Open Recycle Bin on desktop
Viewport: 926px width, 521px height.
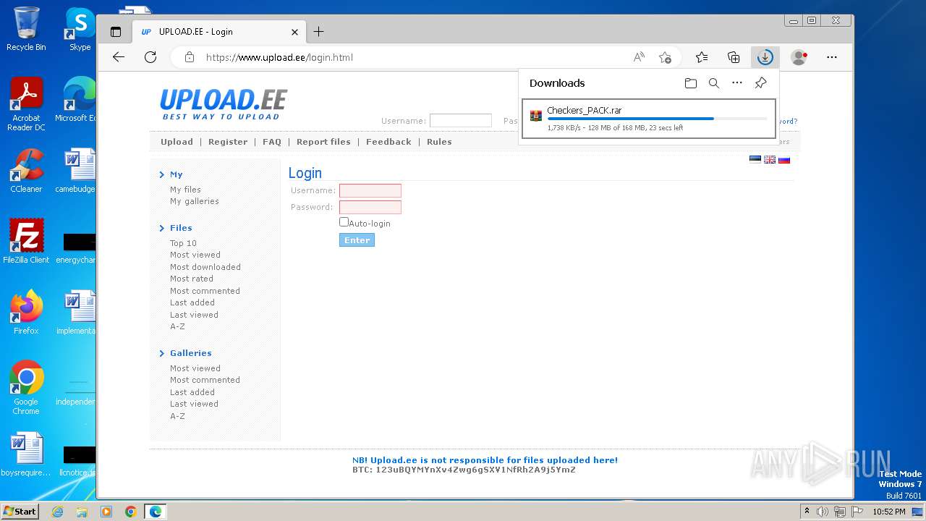26,29
